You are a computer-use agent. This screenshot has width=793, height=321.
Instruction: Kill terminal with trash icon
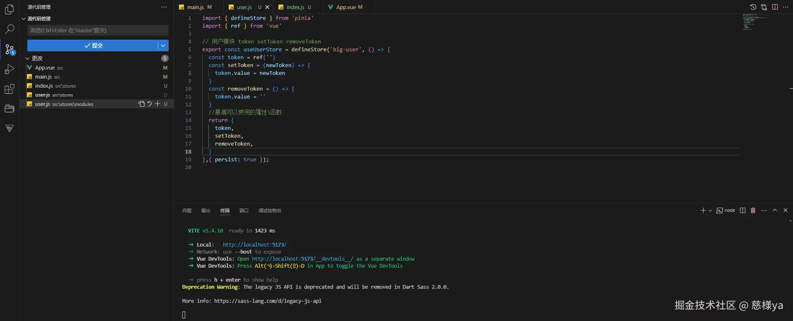coord(753,210)
